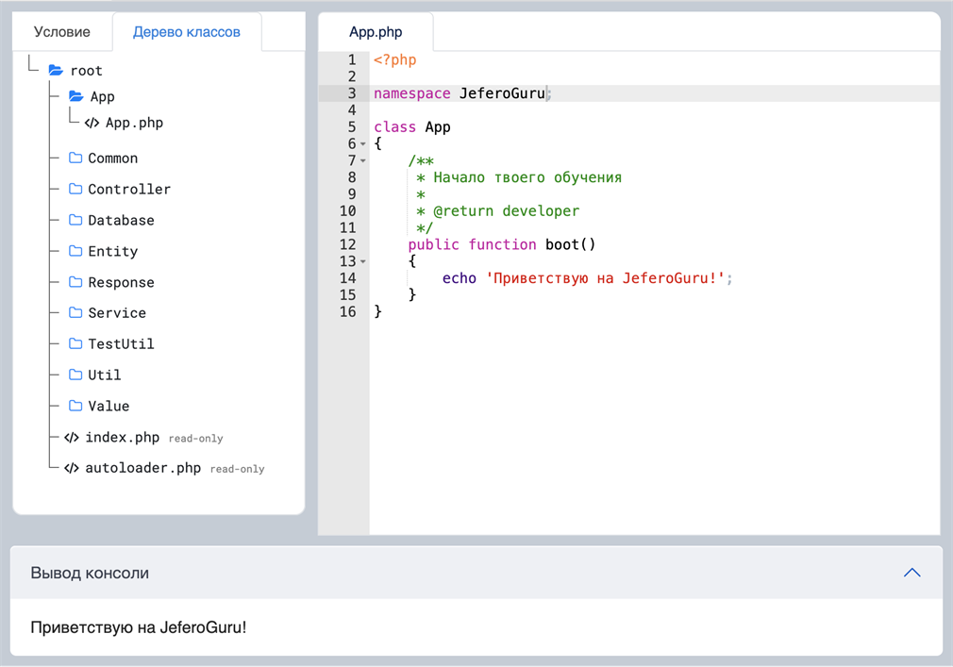The width and height of the screenshot is (953, 667).
Task: Click the code icon beside autoloader.php
Action: (71, 469)
